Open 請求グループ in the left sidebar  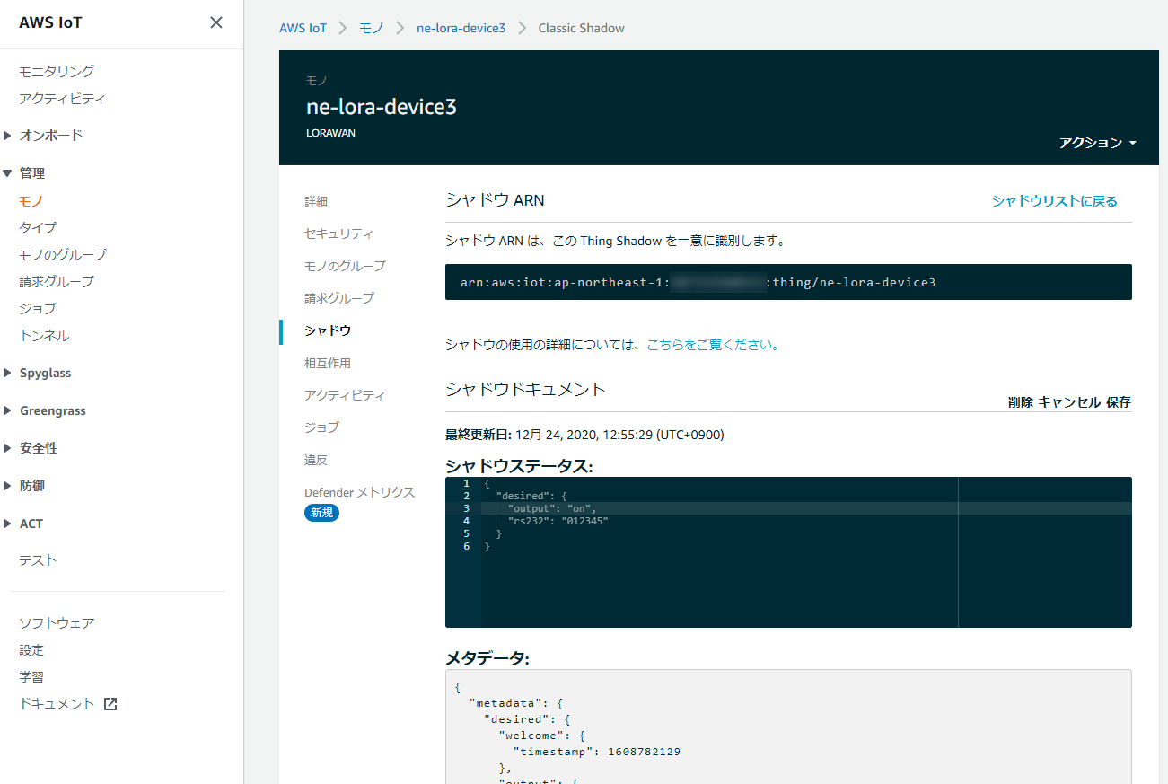pos(57,281)
